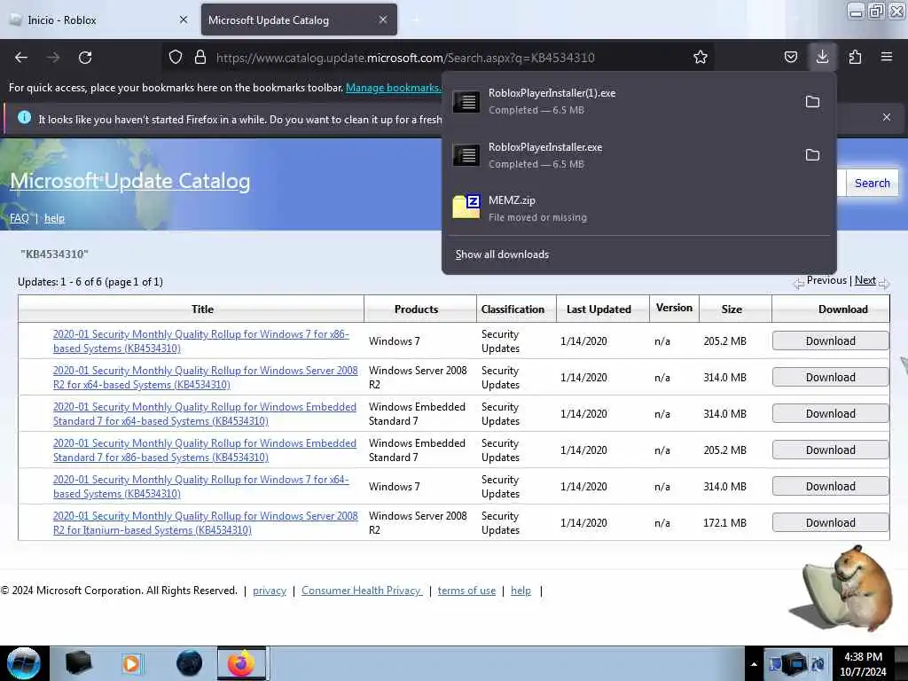908x681 pixels.
Task: Click the catalog Search button
Action: coord(873,183)
